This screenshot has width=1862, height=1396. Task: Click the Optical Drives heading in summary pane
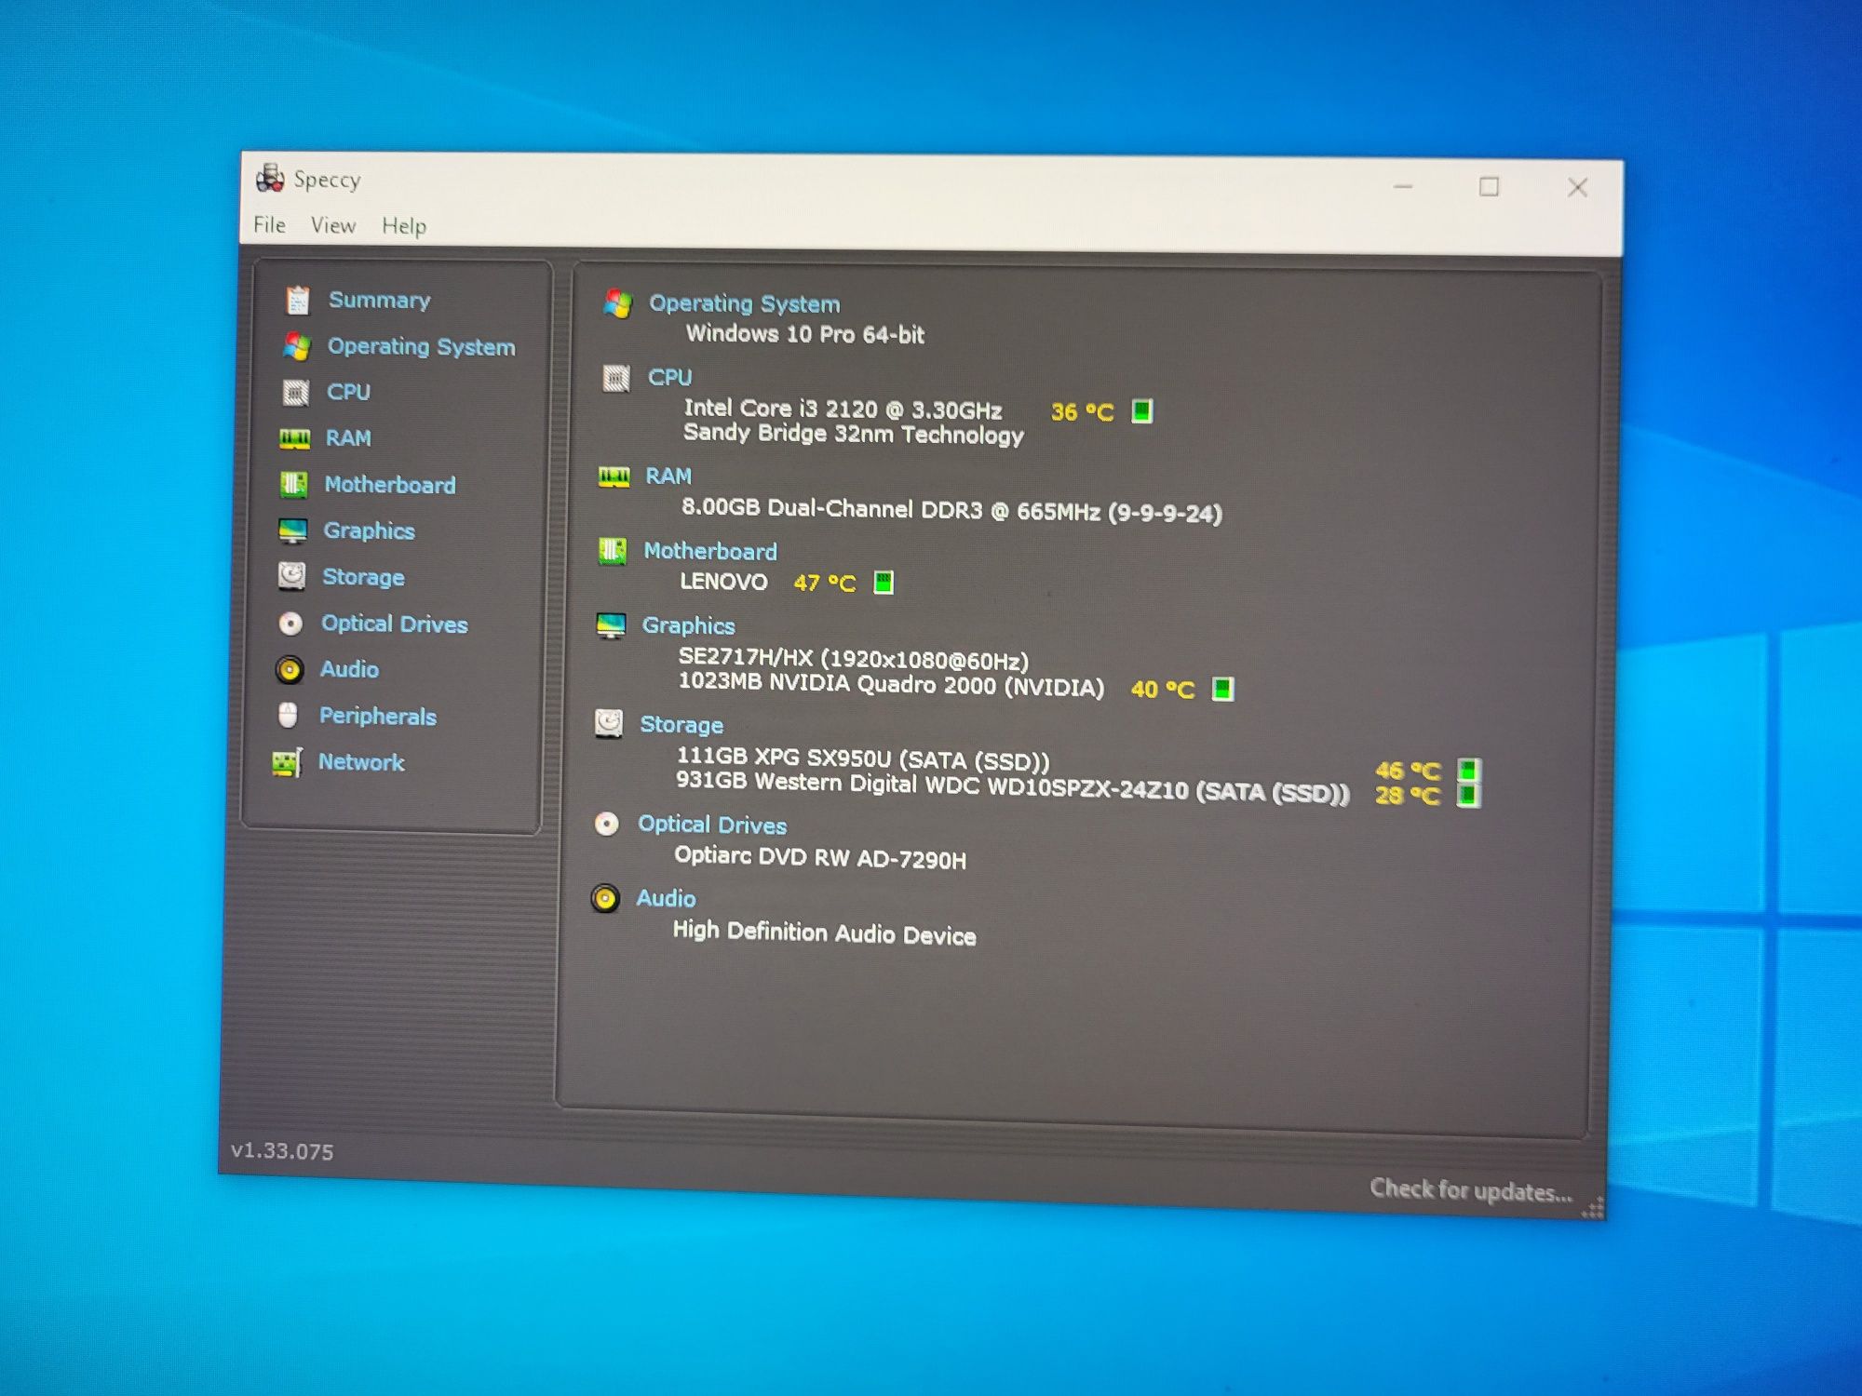pyautogui.click(x=712, y=825)
